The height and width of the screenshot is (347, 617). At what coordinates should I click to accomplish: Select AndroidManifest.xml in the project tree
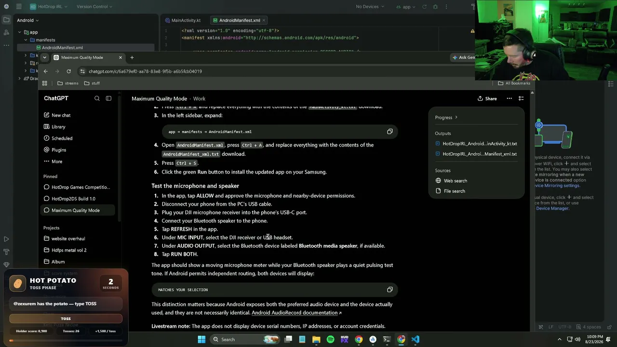coord(62,48)
